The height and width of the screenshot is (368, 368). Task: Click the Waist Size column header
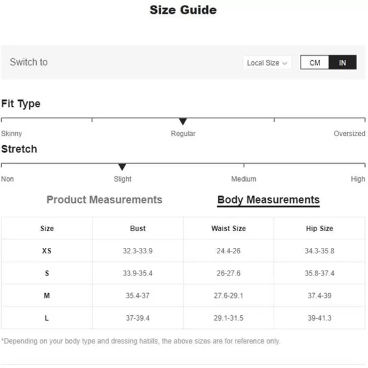click(x=229, y=228)
